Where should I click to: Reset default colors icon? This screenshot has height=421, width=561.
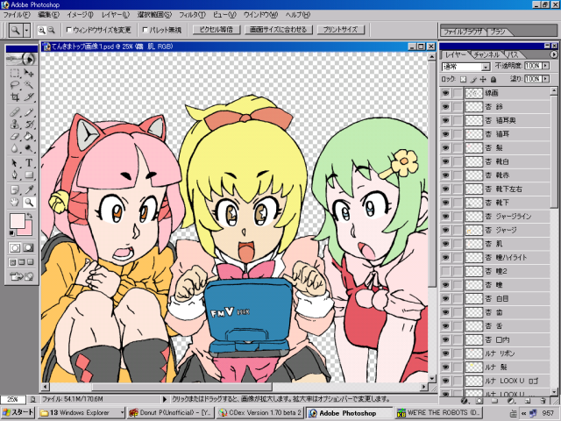[x=12, y=233]
